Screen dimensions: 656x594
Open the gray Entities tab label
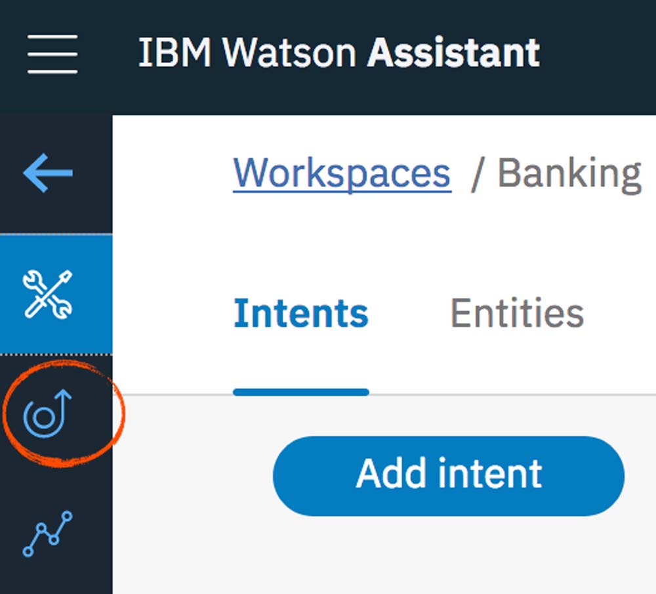pos(516,314)
